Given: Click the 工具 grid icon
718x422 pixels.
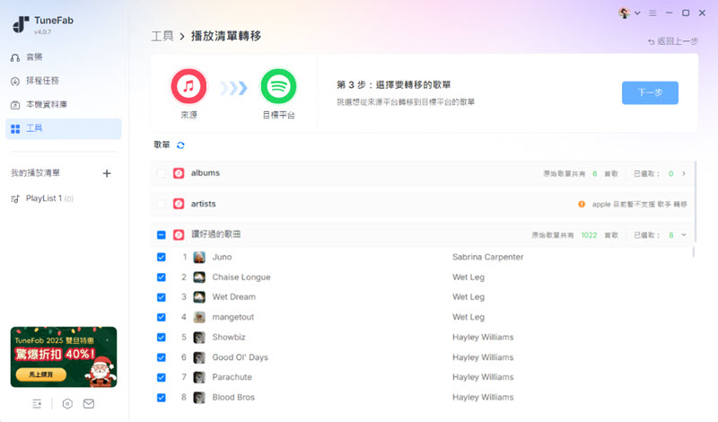Looking at the screenshot, I should tap(15, 128).
